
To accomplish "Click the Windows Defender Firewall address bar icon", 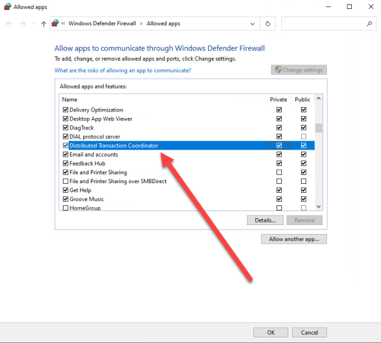I will tap(55, 23).
